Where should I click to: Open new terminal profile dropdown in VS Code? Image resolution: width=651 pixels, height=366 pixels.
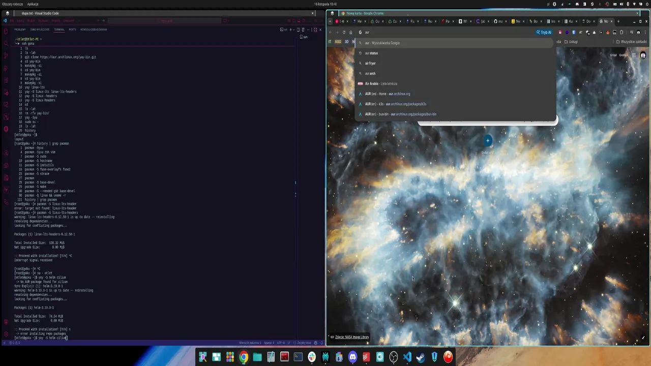293,29
